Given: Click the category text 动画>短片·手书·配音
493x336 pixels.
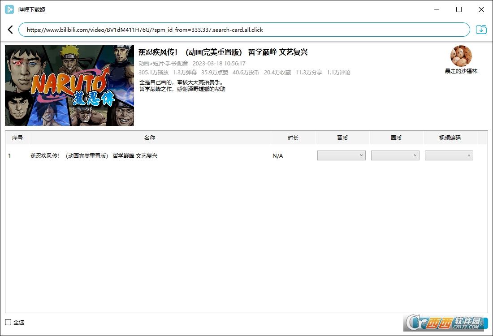Looking at the screenshot, I should (x=163, y=64).
